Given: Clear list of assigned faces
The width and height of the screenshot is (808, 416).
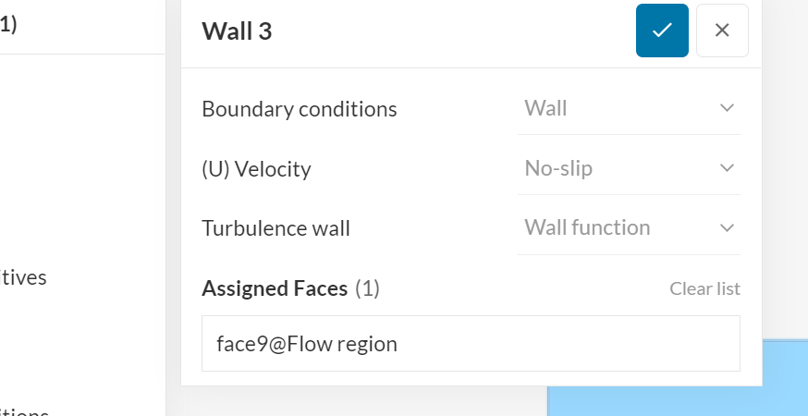Looking at the screenshot, I should (704, 288).
